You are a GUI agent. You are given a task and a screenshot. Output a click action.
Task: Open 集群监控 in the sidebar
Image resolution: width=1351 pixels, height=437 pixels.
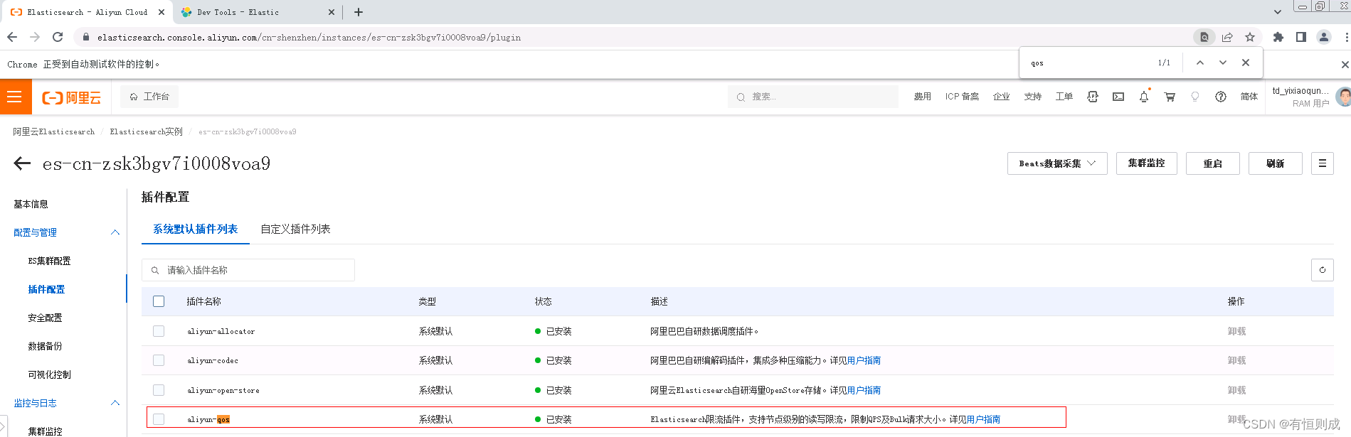point(45,431)
